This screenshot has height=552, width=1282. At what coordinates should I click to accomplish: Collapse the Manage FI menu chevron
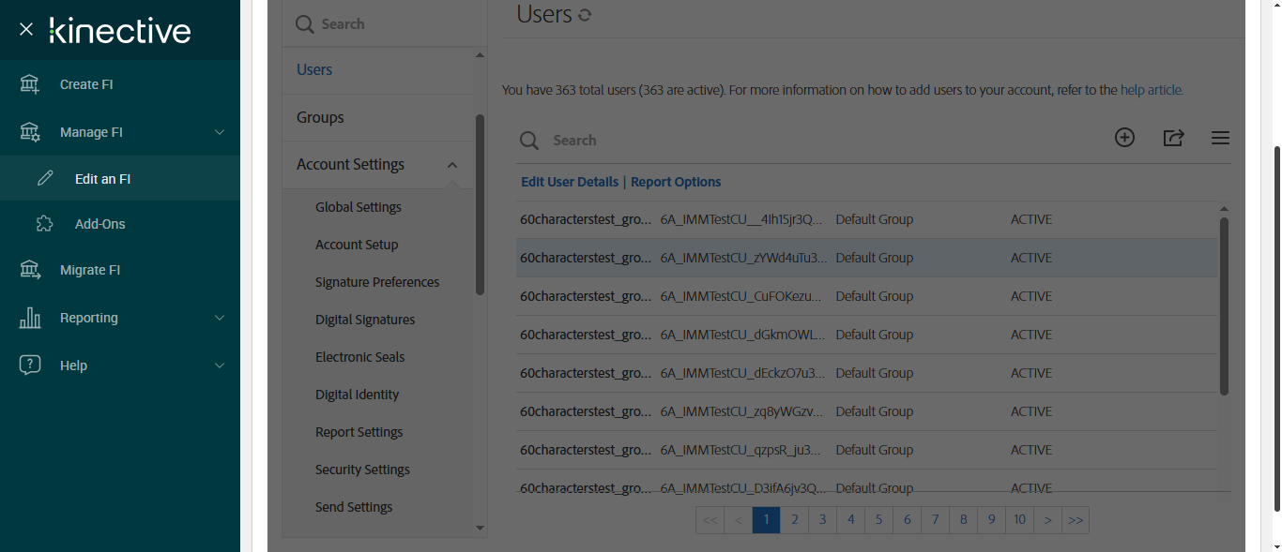coord(220,132)
